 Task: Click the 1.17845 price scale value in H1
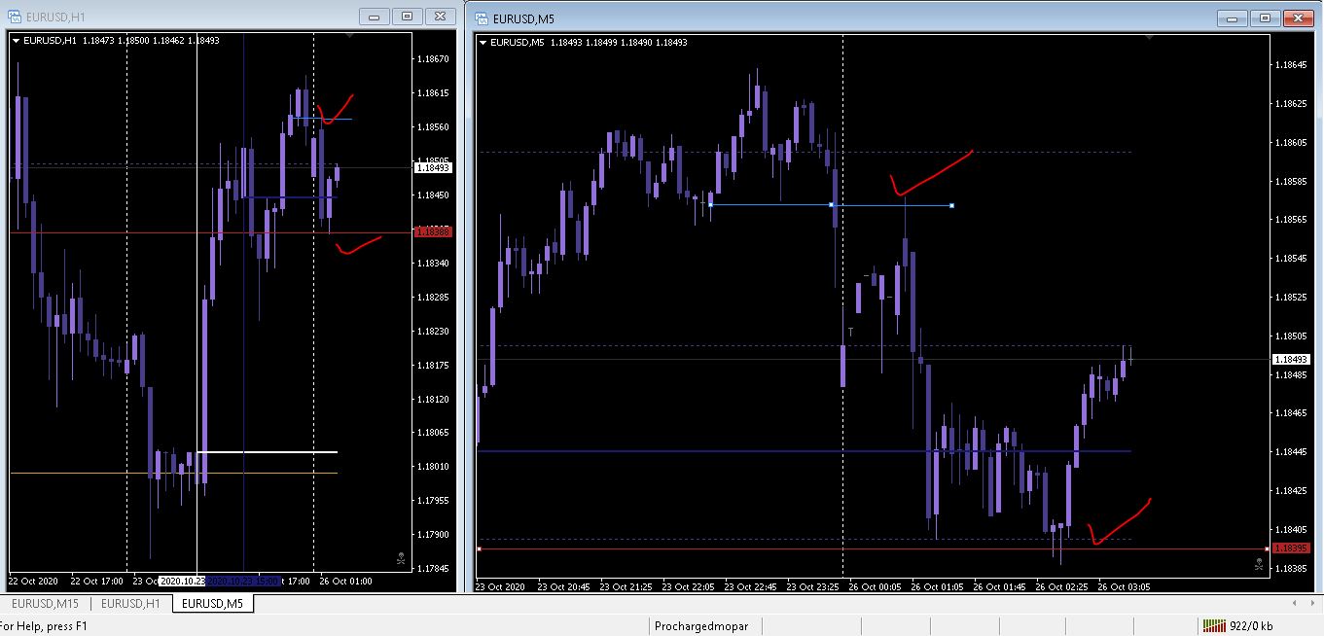433,569
